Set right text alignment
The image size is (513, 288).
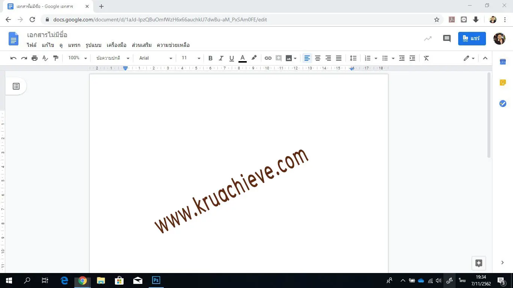tap(328, 58)
